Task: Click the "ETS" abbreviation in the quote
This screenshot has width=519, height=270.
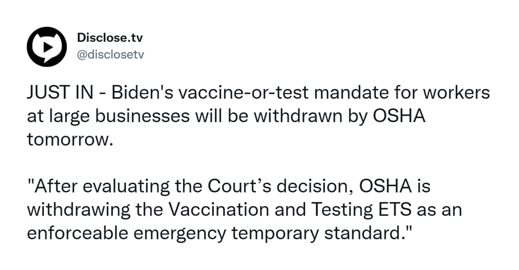Action: [398, 210]
